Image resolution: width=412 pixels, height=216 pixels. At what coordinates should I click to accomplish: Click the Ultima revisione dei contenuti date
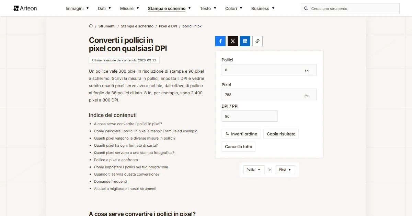[124, 60]
